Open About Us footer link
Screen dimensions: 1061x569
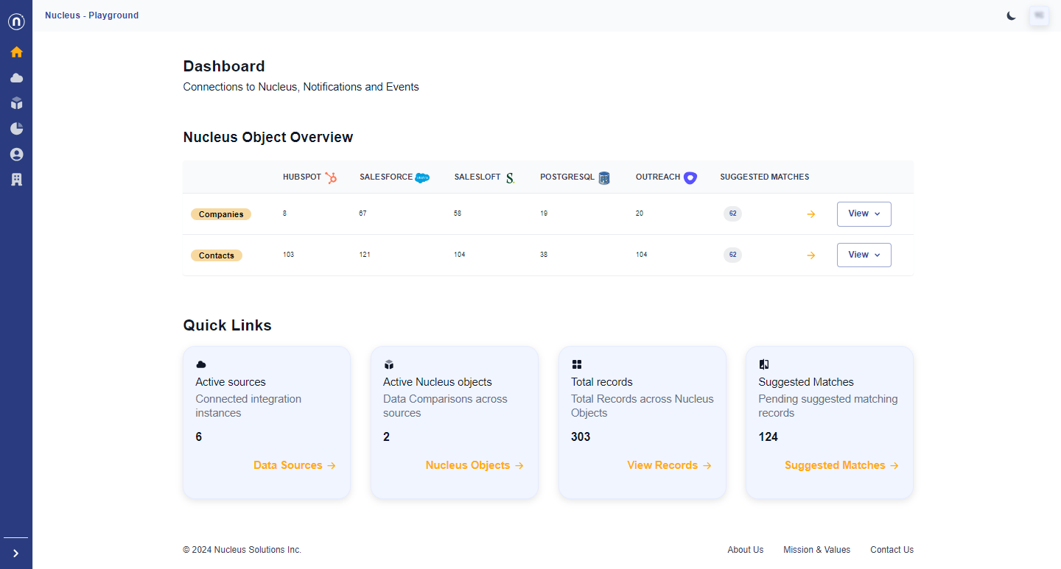[x=746, y=550]
